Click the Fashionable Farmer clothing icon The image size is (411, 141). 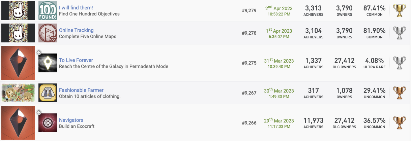point(48,93)
